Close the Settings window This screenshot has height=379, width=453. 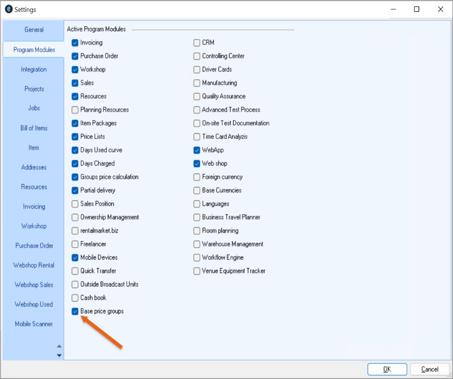[x=440, y=9]
